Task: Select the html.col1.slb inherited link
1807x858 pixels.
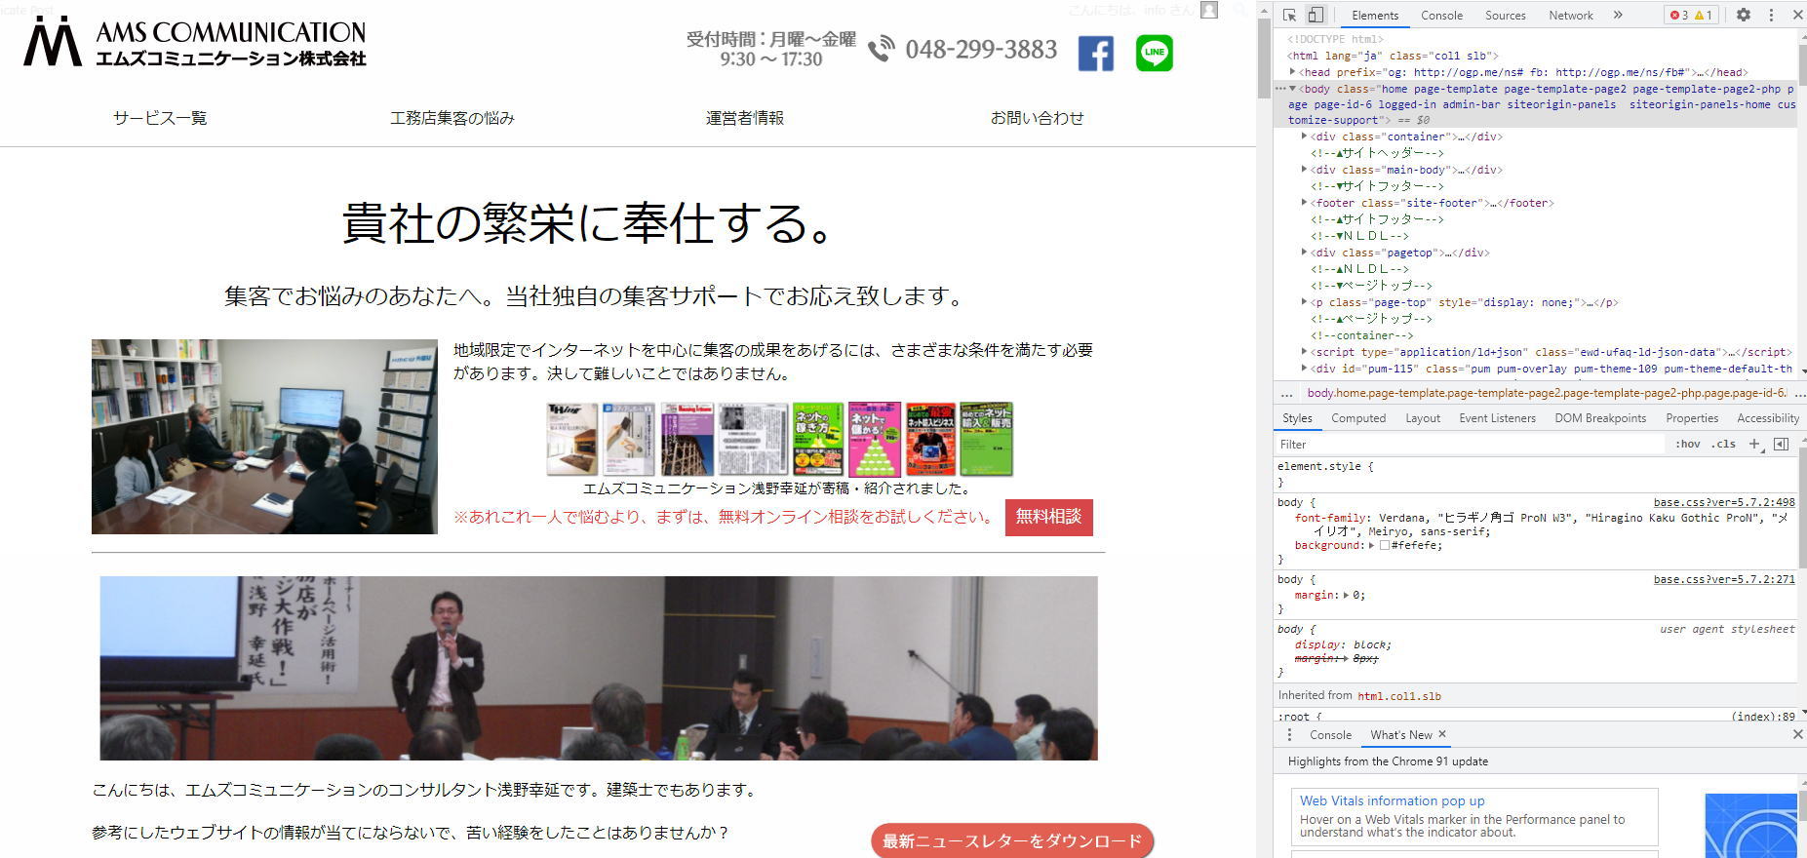Action: pos(1399,696)
